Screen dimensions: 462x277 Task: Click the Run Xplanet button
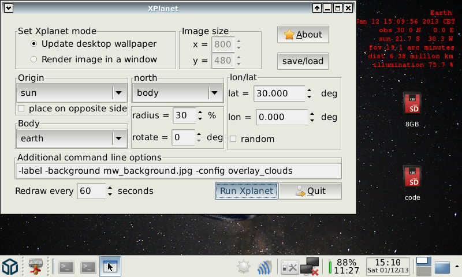pos(247,191)
